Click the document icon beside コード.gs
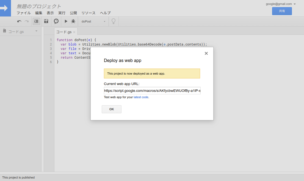 (4, 31)
